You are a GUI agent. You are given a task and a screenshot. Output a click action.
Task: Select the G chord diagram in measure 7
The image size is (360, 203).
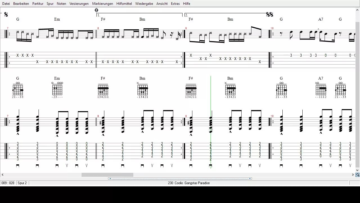[18, 90]
